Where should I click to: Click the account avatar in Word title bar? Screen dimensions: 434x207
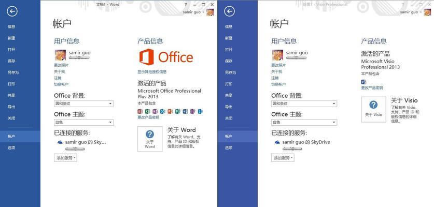[210, 12]
